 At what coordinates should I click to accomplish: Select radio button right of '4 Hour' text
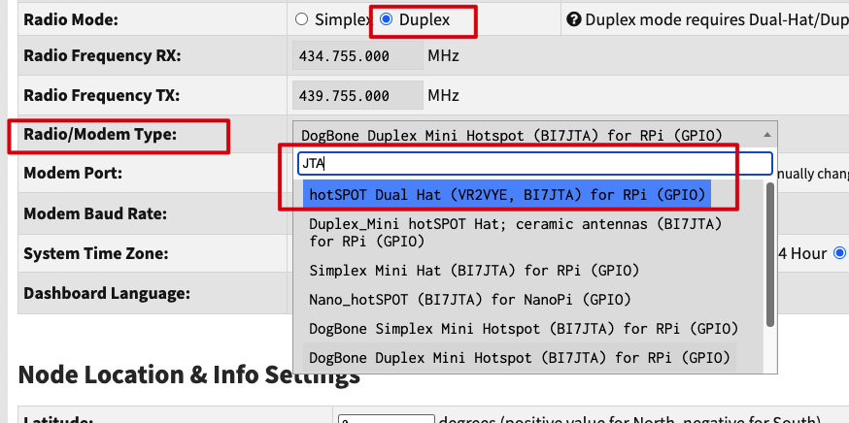click(839, 253)
